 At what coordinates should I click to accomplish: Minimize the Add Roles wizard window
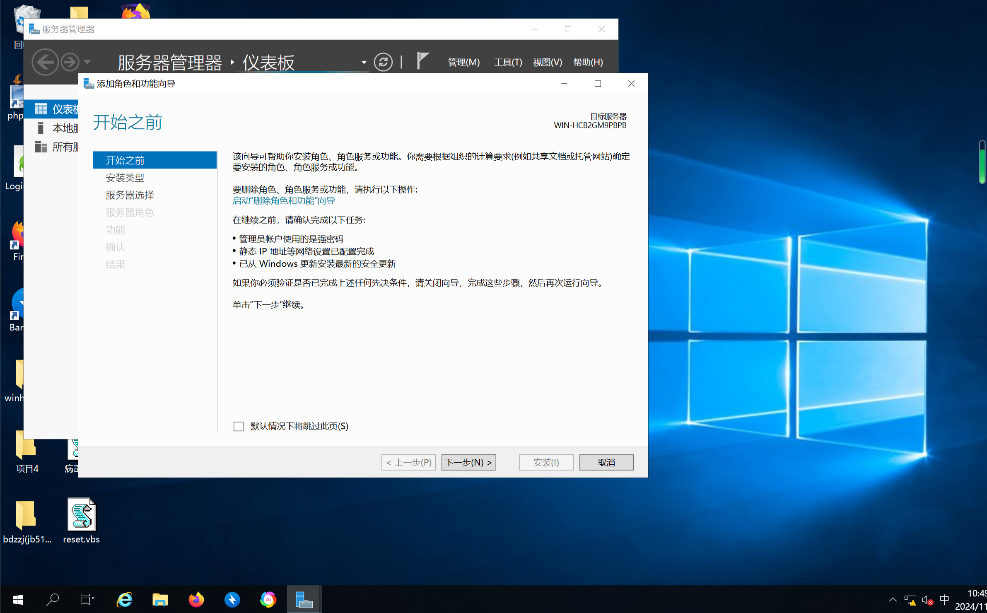coord(564,84)
